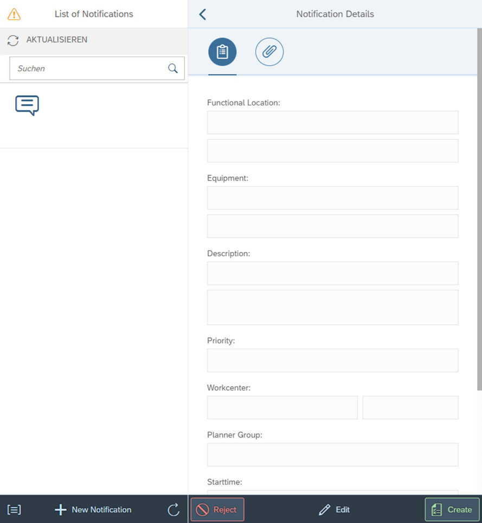
Task: Open the clipboard details tab
Action: pyautogui.click(x=222, y=52)
